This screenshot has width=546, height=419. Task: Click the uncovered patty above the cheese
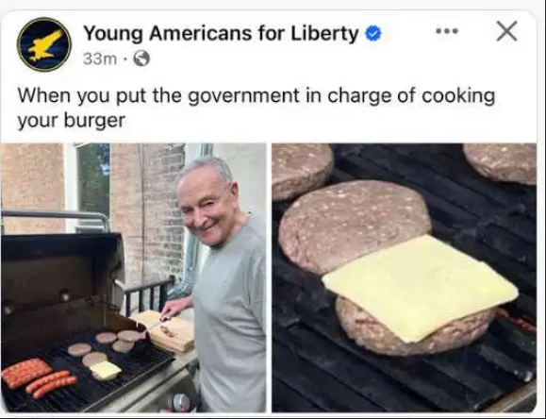[355, 225]
